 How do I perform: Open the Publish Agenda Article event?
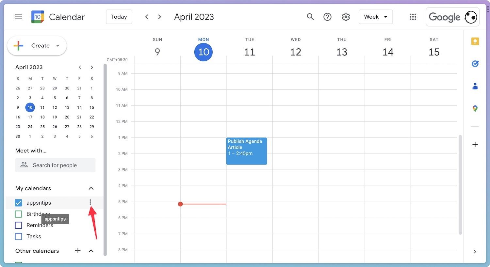point(247,151)
